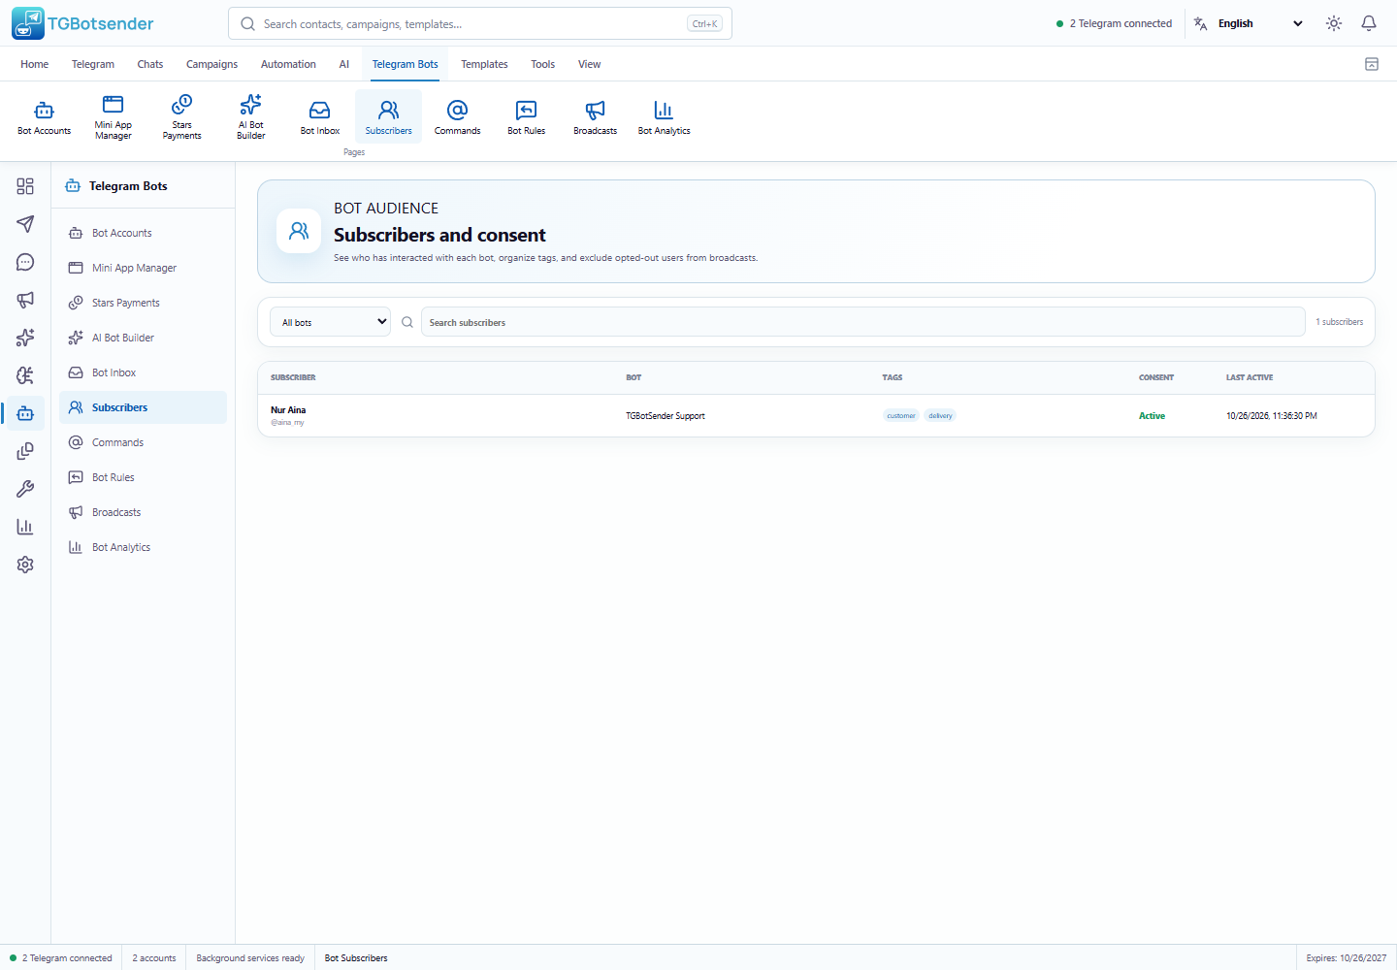
Task: Click the settings gear icon in left rail
Action: coord(25,565)
